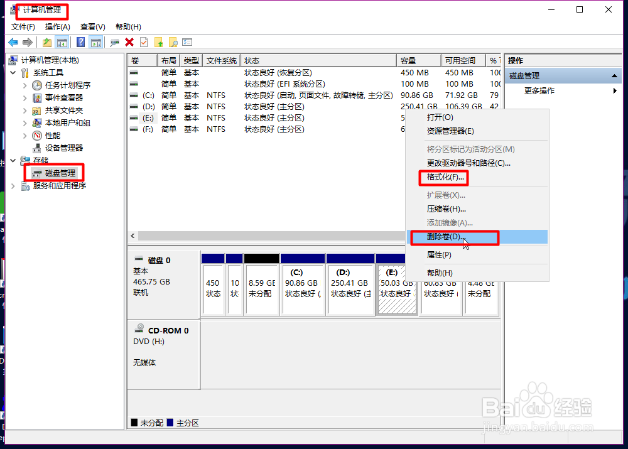Click the yellow folder magnifier search icon
Image resolution: width=628 pixels, height=449 pixels.
pos(173,42)
